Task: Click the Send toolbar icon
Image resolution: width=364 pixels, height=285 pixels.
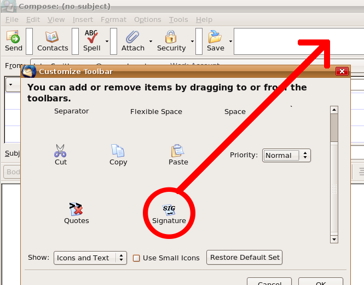Action: pos(14,38)
